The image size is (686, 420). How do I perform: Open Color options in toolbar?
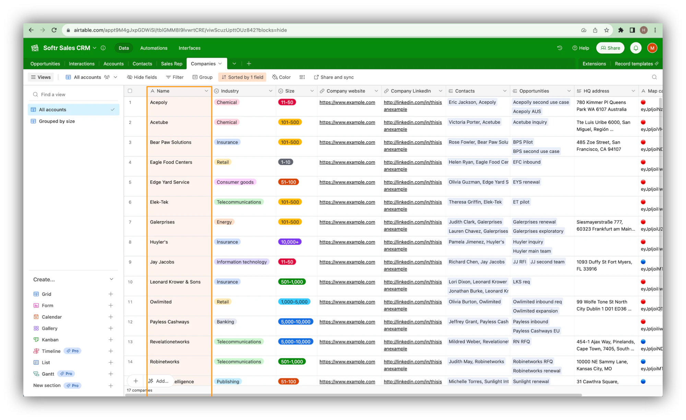[281, 77]
